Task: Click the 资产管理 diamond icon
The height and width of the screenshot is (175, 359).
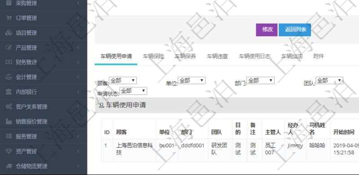Action: click(x=9, y=151)
